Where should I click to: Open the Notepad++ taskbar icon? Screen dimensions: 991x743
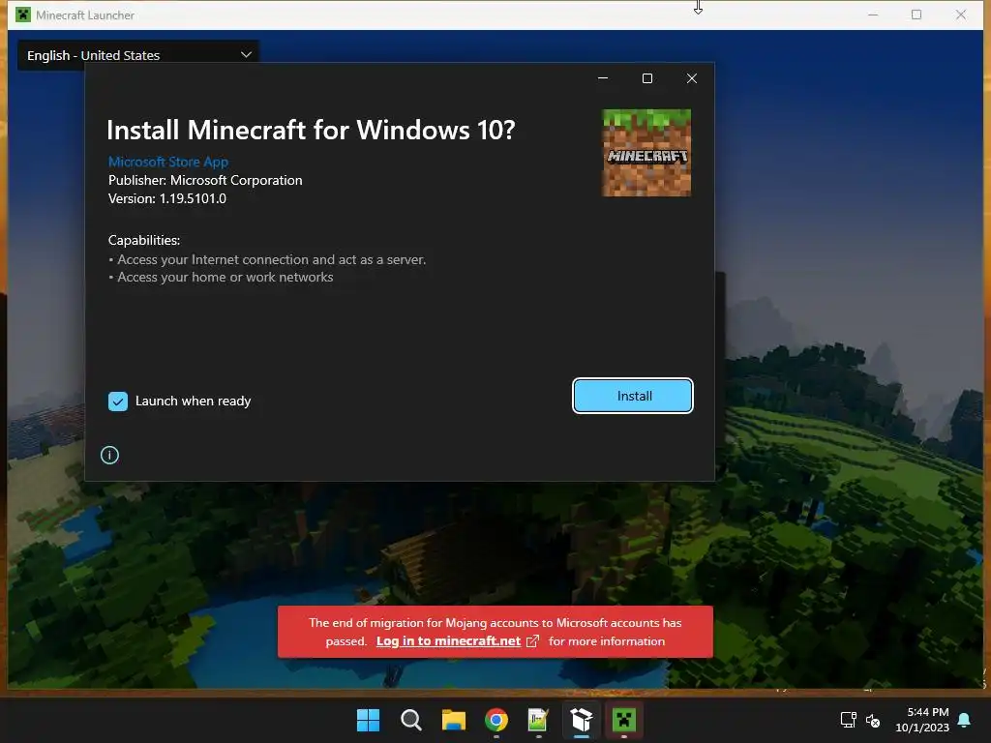[538, 720]
